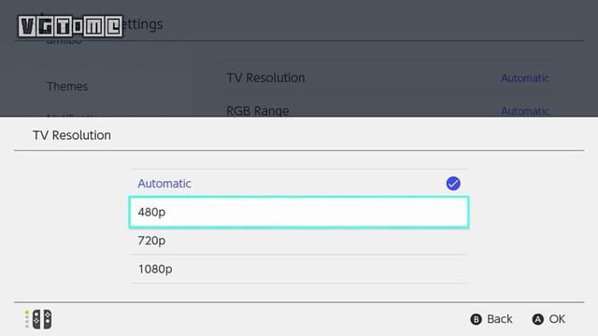Click the Automatic value for TV Resolution
The height and width of the screenshot is (336, 598).
[525, 78]
